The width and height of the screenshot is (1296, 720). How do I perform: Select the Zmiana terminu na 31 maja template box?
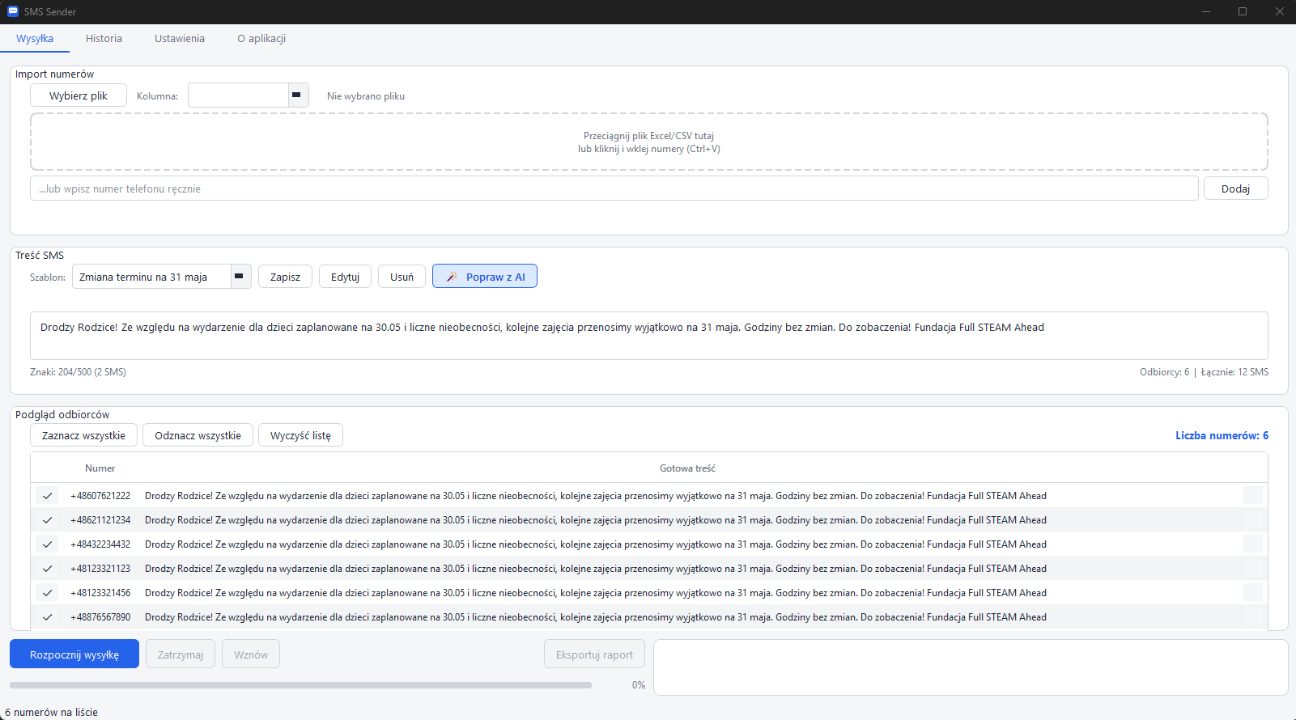pyautogui.click(x=152, y=277)
